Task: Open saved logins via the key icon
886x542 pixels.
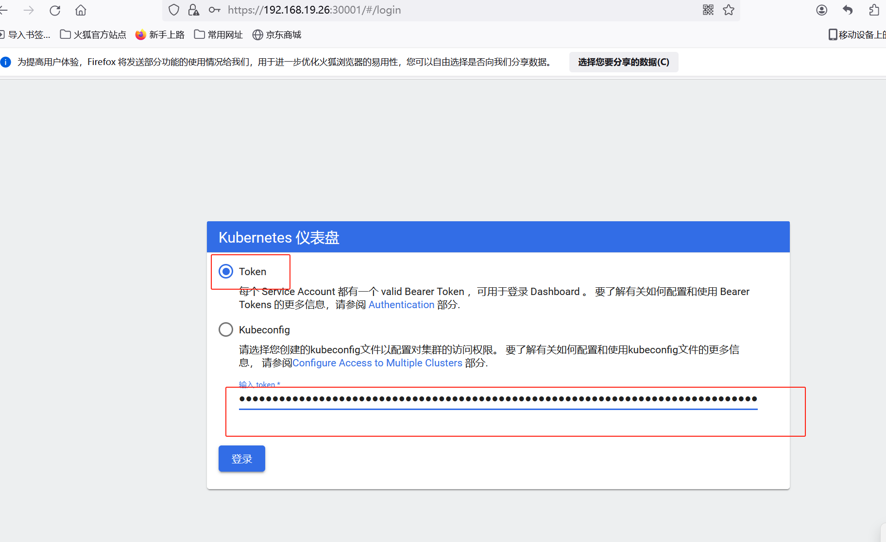Action: tap(214, 10)
